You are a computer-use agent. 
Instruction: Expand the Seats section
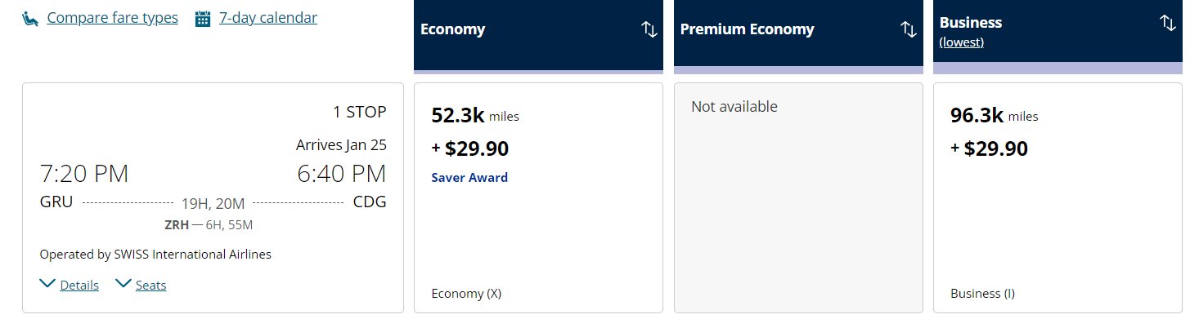click(150, 286)
